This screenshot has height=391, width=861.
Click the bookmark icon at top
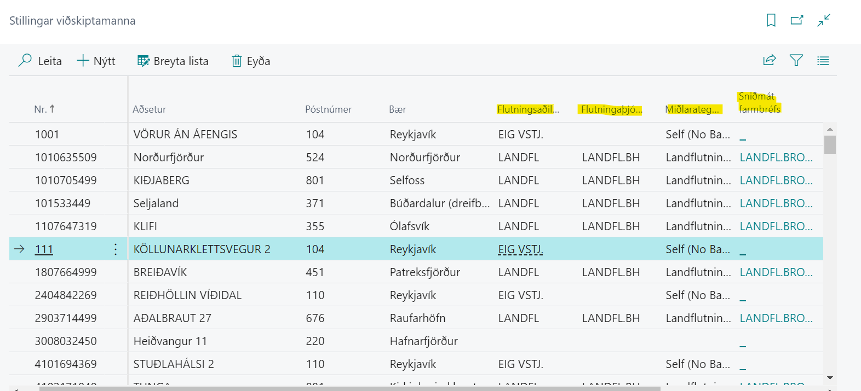pos(771,20)
